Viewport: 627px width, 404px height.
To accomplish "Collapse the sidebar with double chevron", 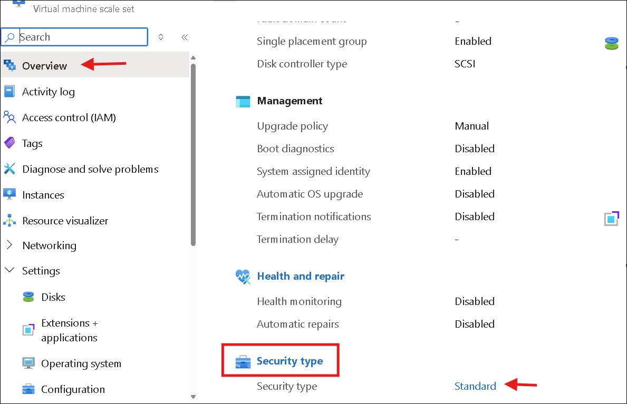I will click(185, 37).
